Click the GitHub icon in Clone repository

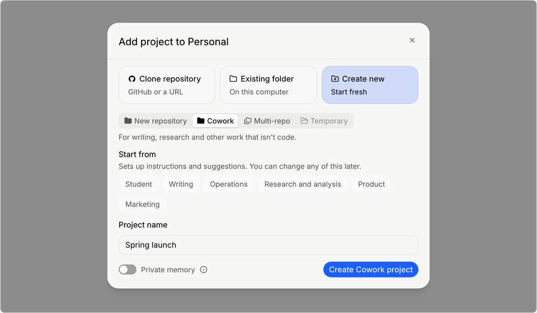pyautogui.click(x=132, y=79)
